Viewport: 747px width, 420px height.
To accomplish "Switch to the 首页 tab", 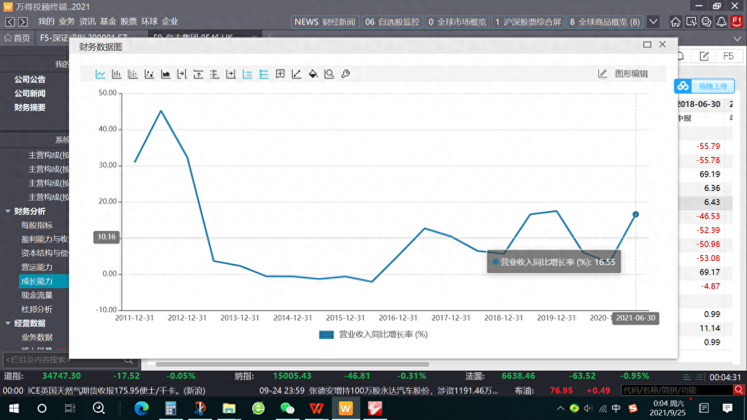I will pos(17,38).
